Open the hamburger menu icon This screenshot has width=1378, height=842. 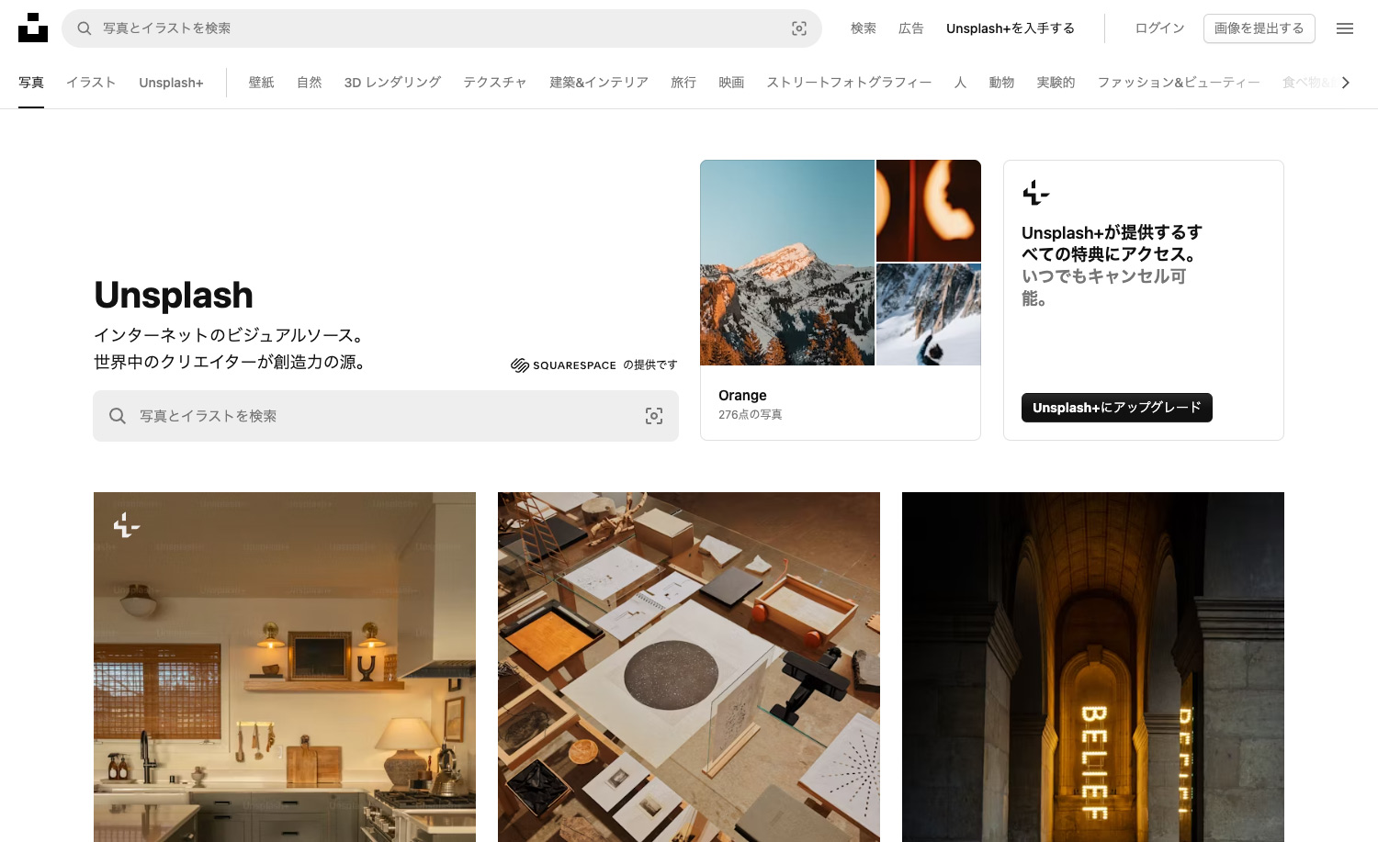pyautogui.click(x=1345, y=28)
